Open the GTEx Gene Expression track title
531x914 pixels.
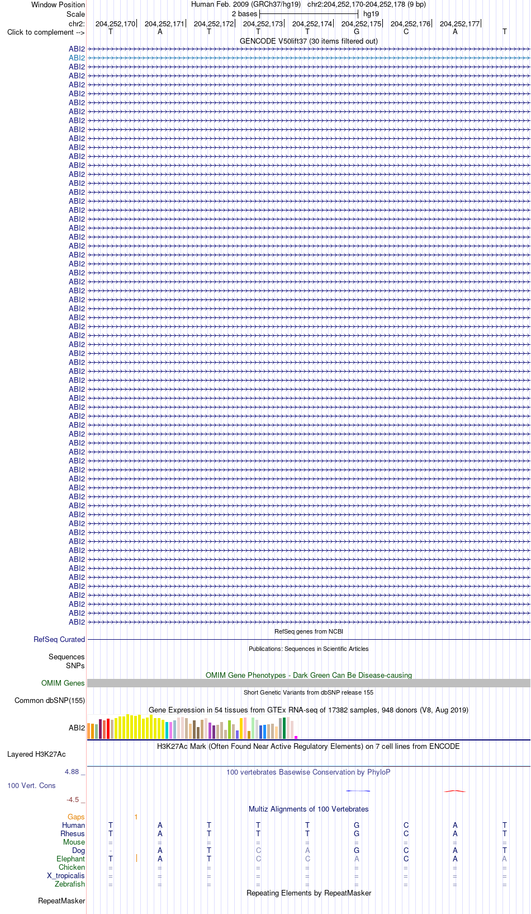pyautogui.click(x=309, y=710)
